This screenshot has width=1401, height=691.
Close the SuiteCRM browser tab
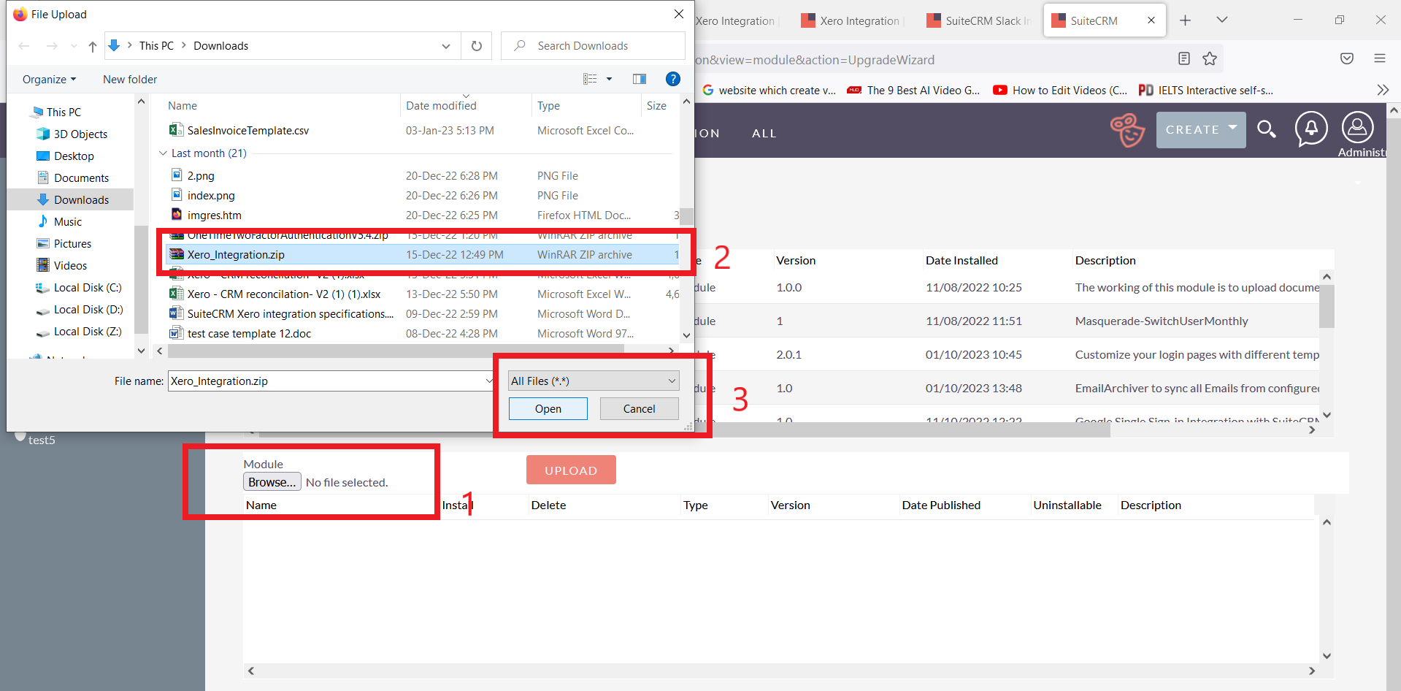coord(1151,20)
